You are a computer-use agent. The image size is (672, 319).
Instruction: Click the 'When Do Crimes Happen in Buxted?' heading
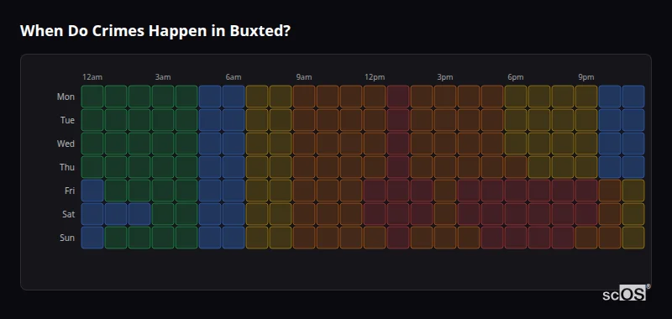(x=155, y=31)
